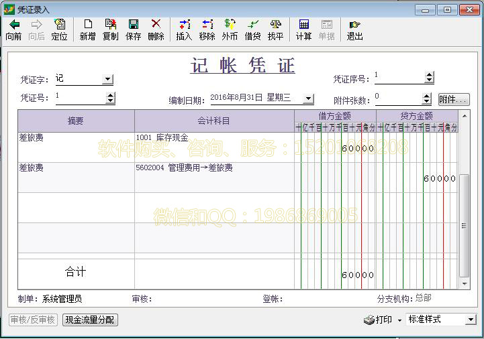
Task: Click the 附件... button
Action: 453,99
